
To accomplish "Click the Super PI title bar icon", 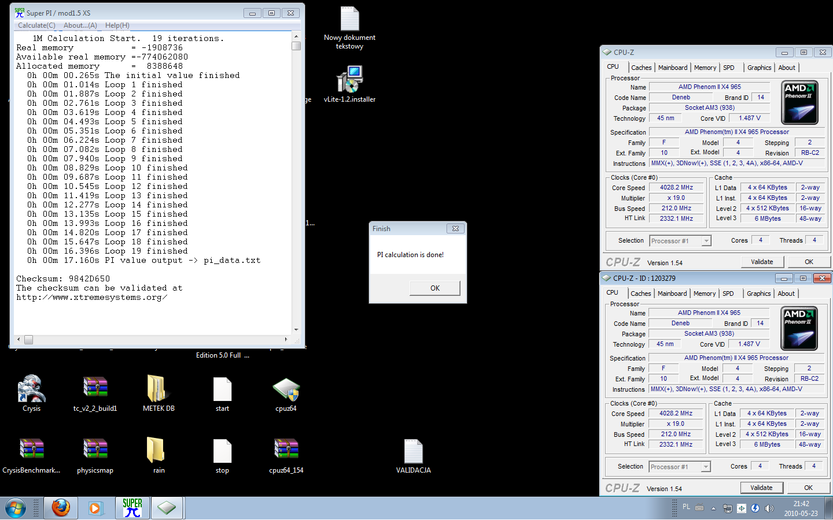I will 20,12.
